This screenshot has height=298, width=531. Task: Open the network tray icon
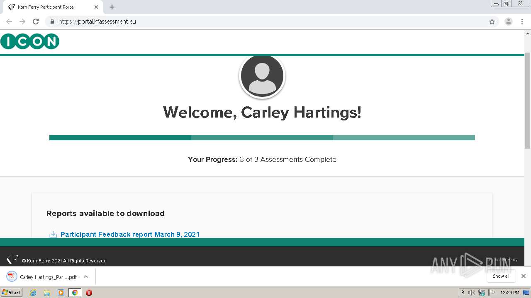(x=482, y=293)
